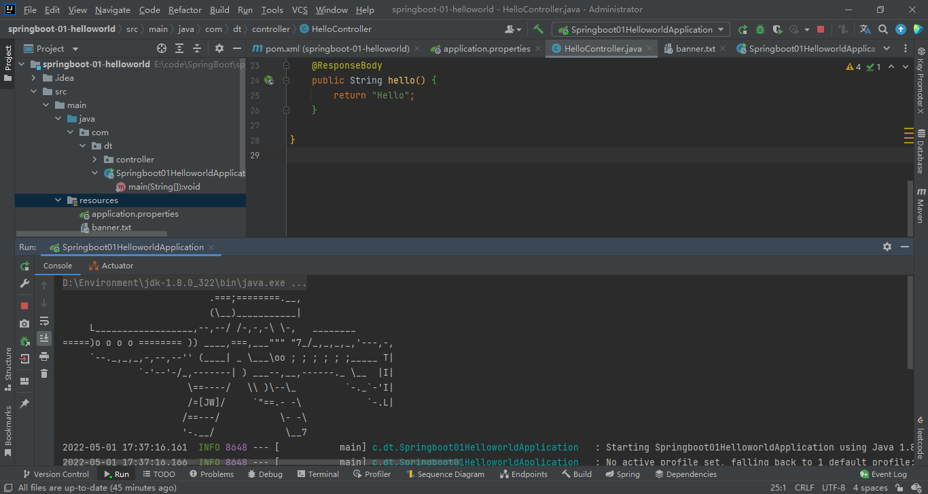928x494 pixels.
Task: Minimize the Run tool window
Action: coord(905,247)
